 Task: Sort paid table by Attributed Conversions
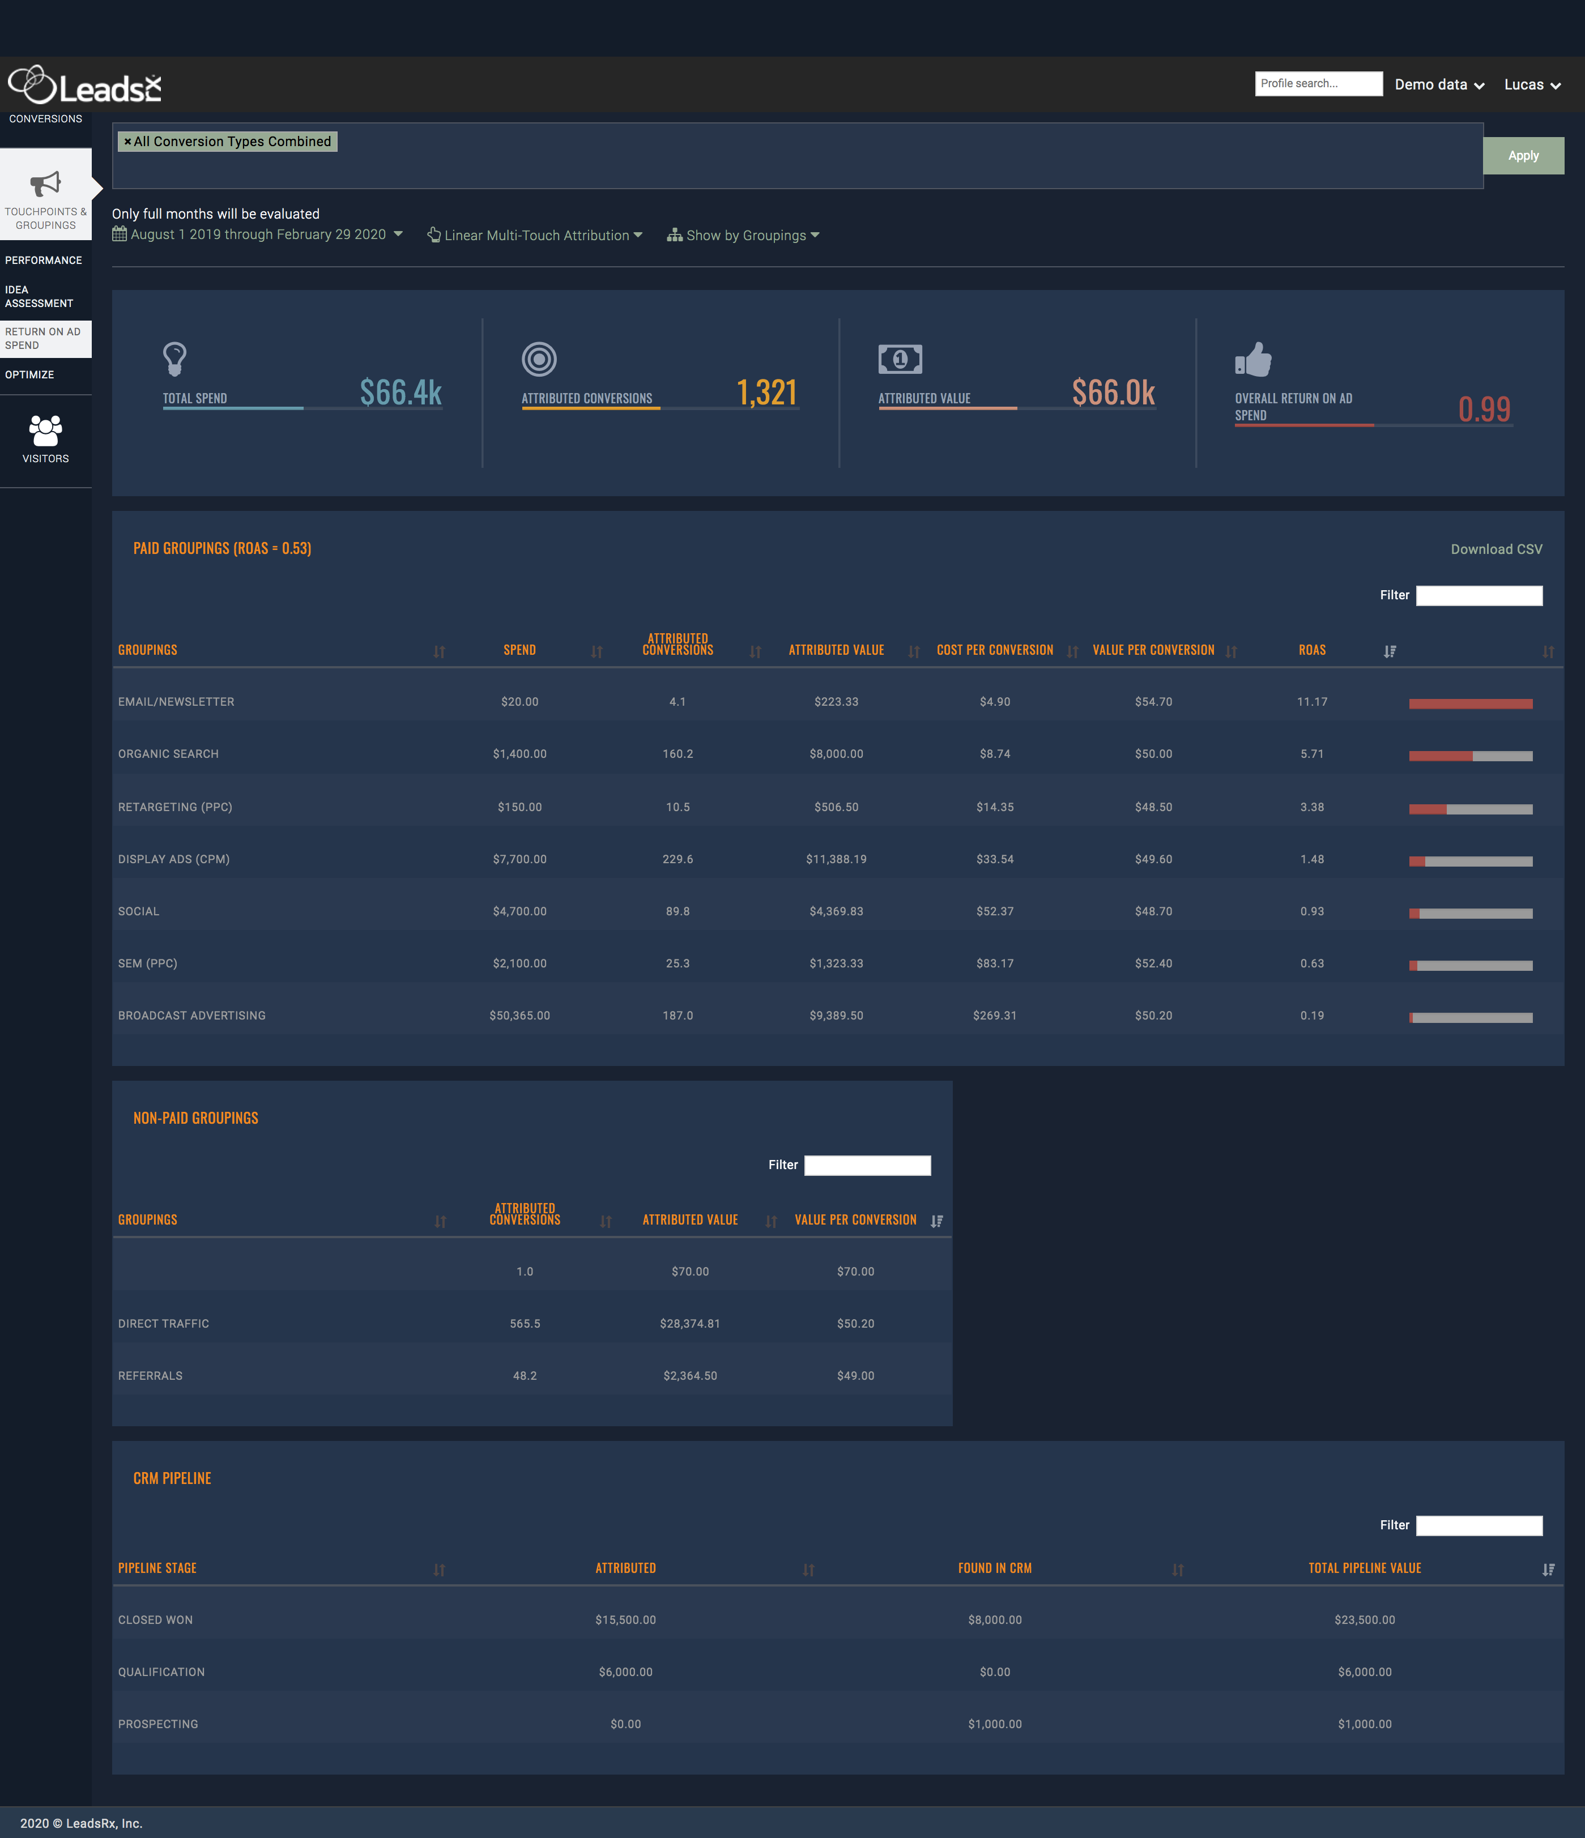click(756, 652)
